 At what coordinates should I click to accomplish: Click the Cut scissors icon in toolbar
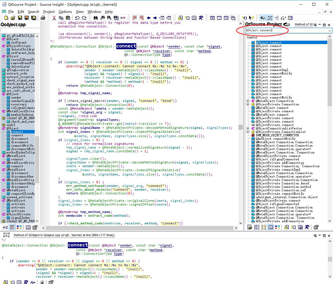54,18
